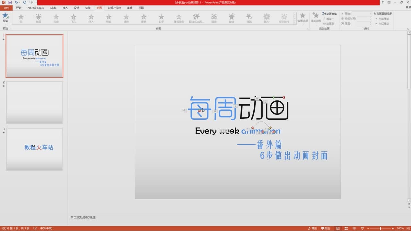Viewport: 411px width, 231px height.
Task: Switch to the iSlide tab
Action: click(x=53, y=8)
